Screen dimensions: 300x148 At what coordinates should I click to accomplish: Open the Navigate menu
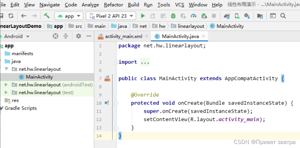[x=49, y=5]
